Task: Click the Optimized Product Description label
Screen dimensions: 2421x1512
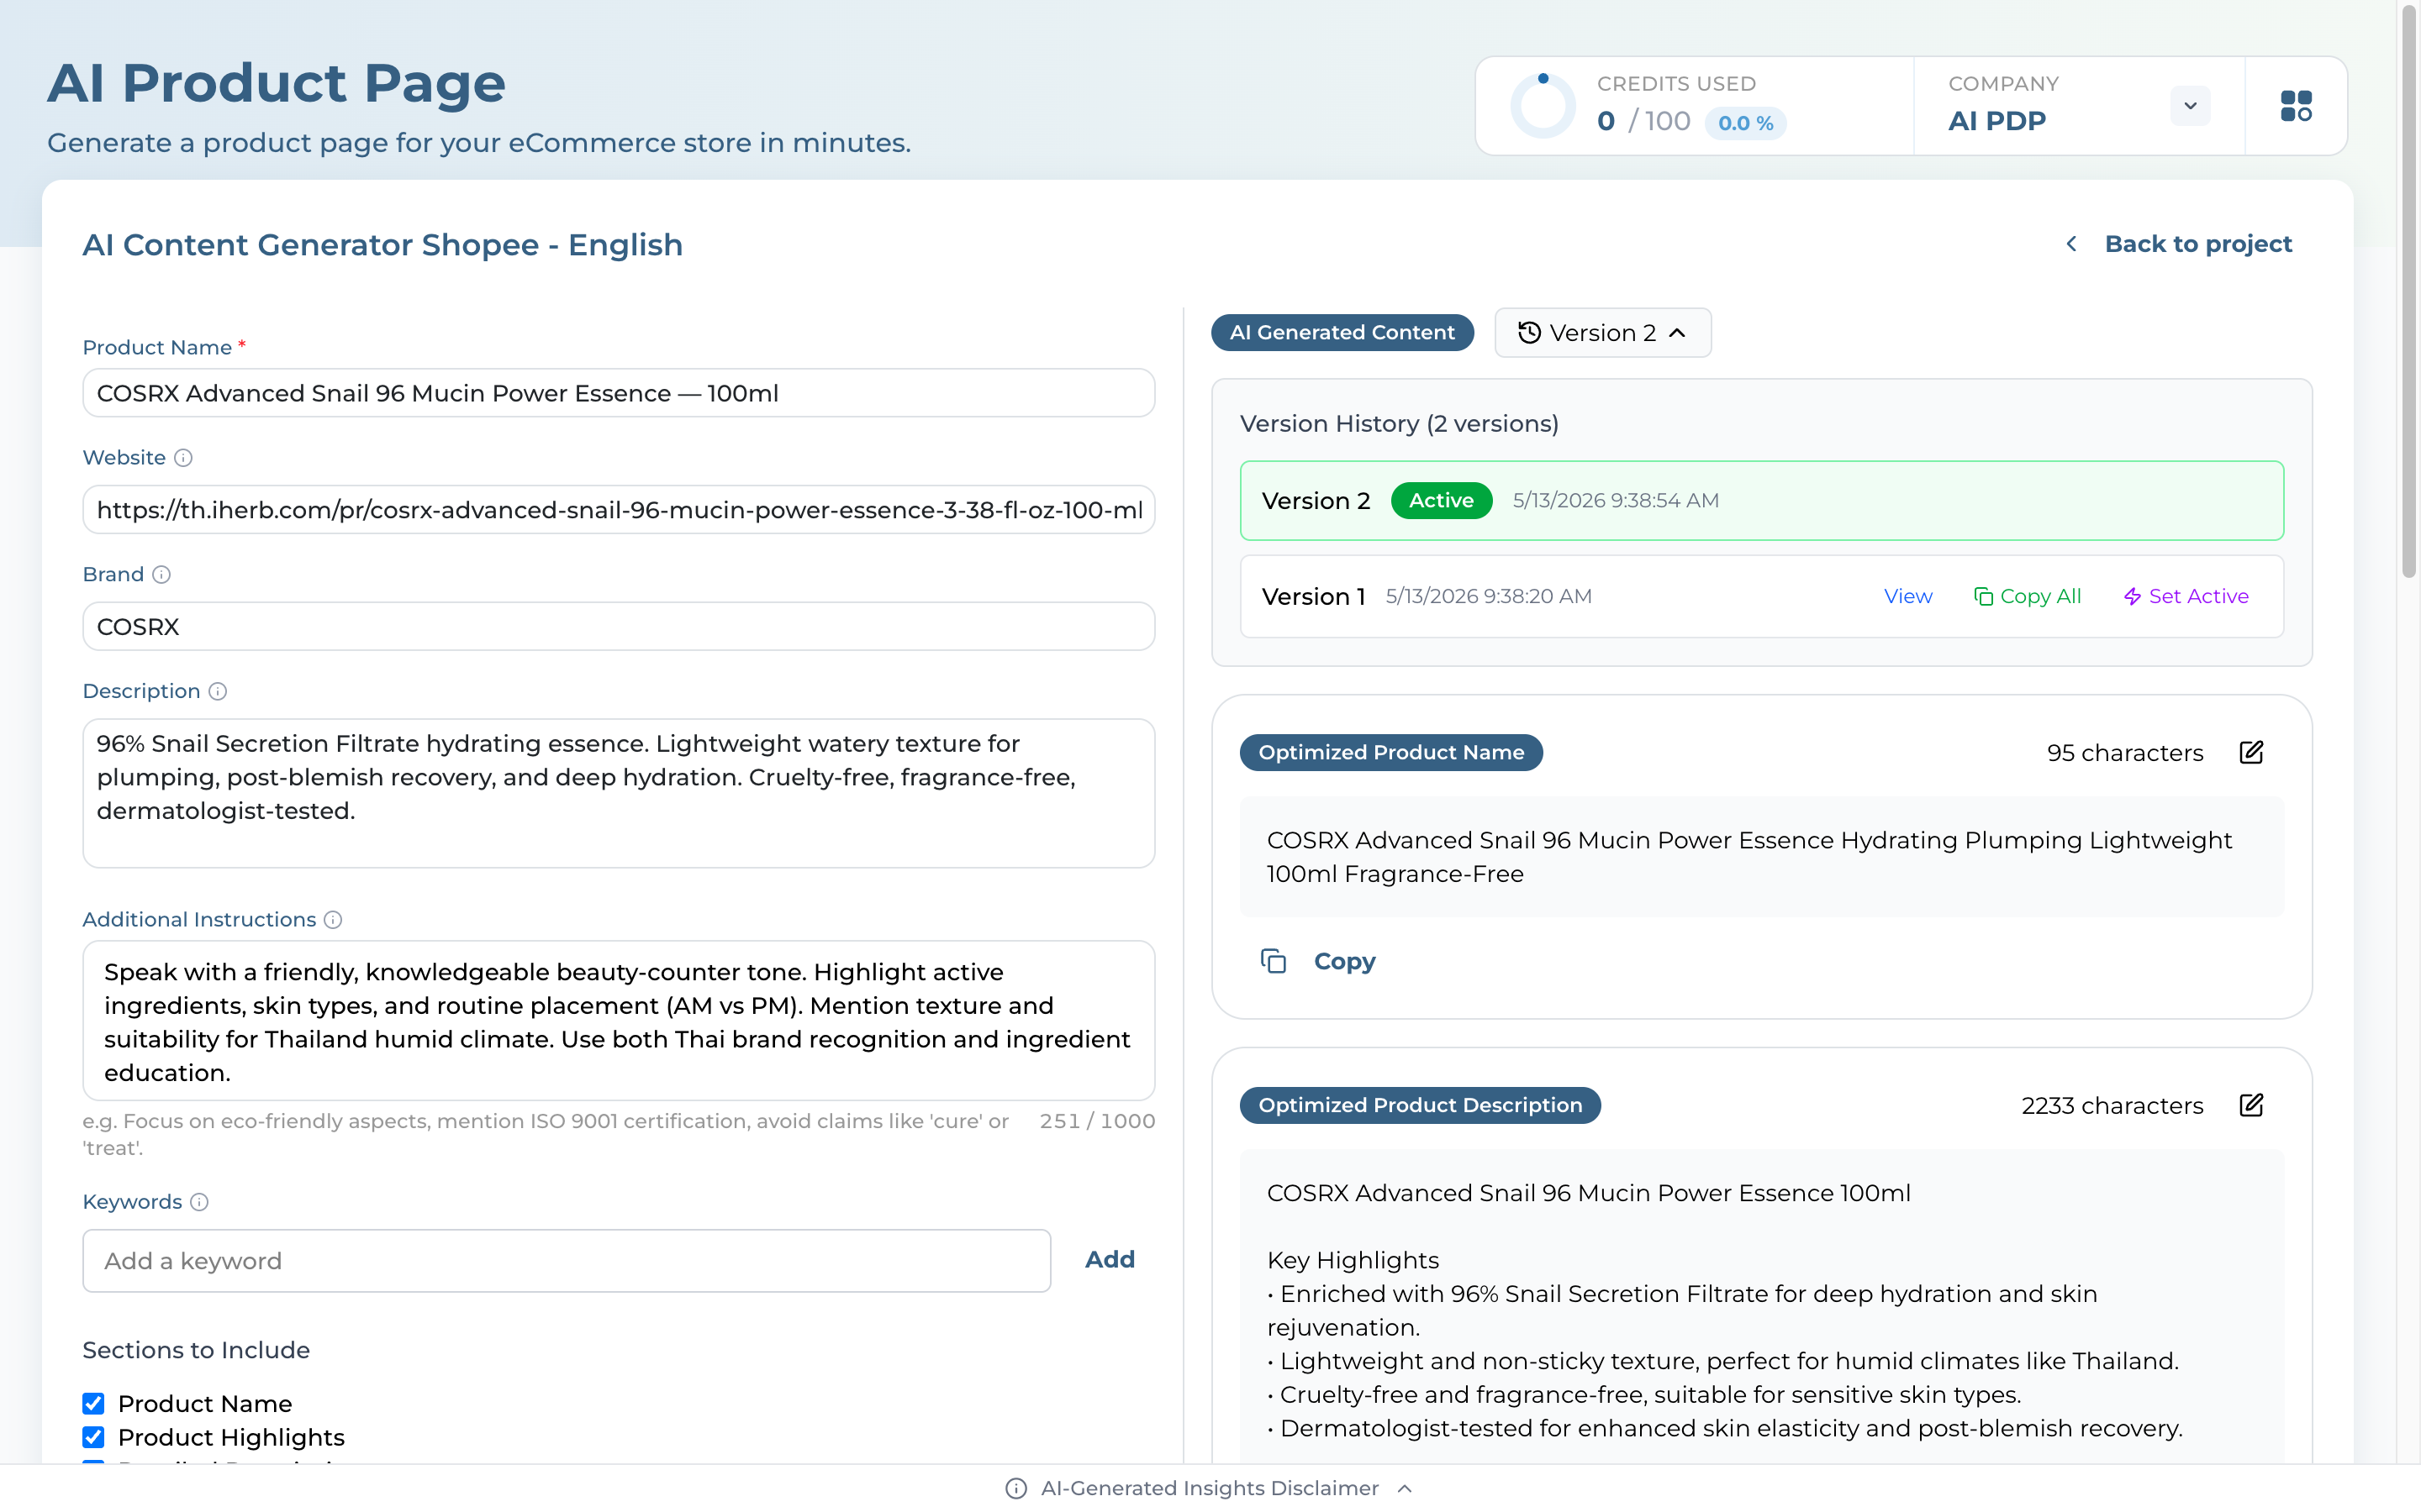Action: coord(1420,1105)
